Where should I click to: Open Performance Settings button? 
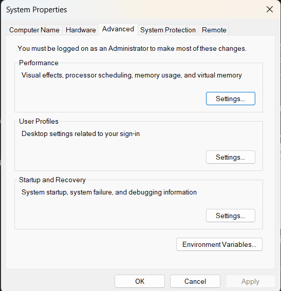pyautogui.click(x=231, y=99)
